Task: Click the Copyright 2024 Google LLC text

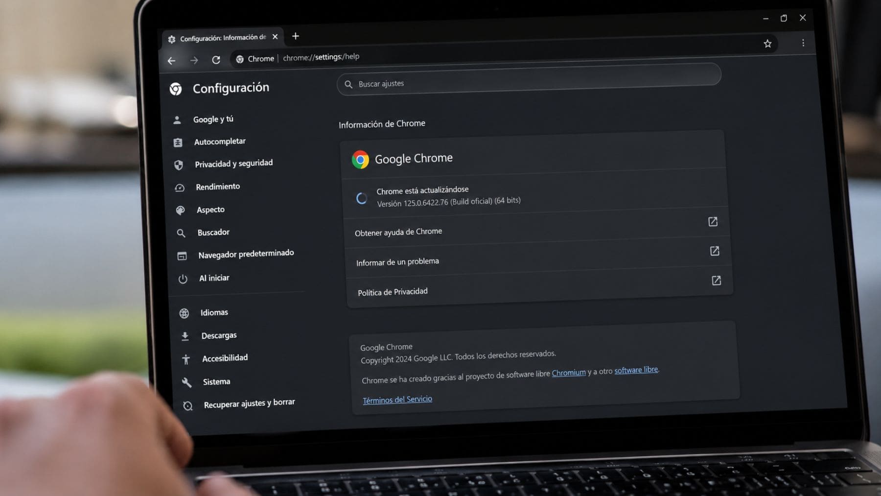Action: 458,357
